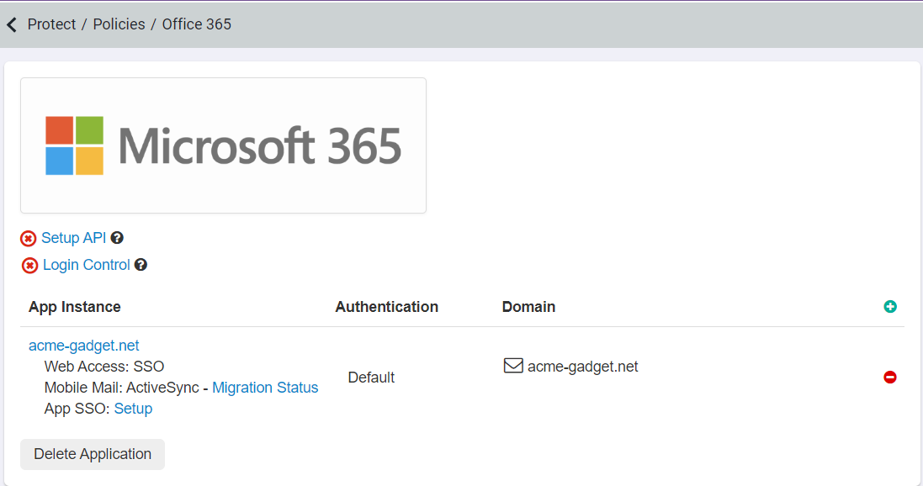Click the Microsoft 365 logo image
The image size is (923, 486).
(223, 145)
